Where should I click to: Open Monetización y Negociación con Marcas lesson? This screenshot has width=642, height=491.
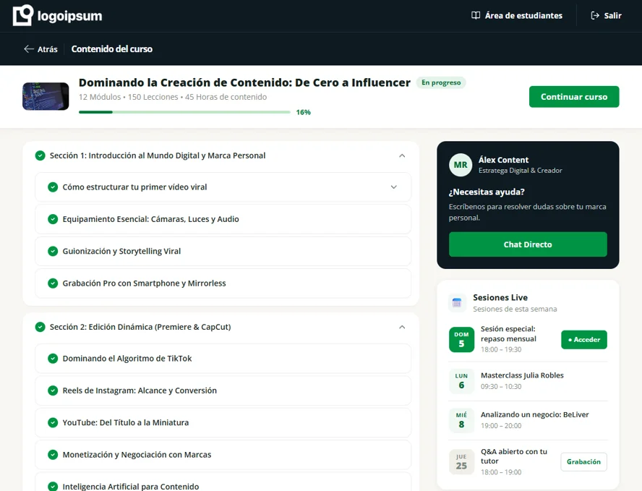[223, 455]
